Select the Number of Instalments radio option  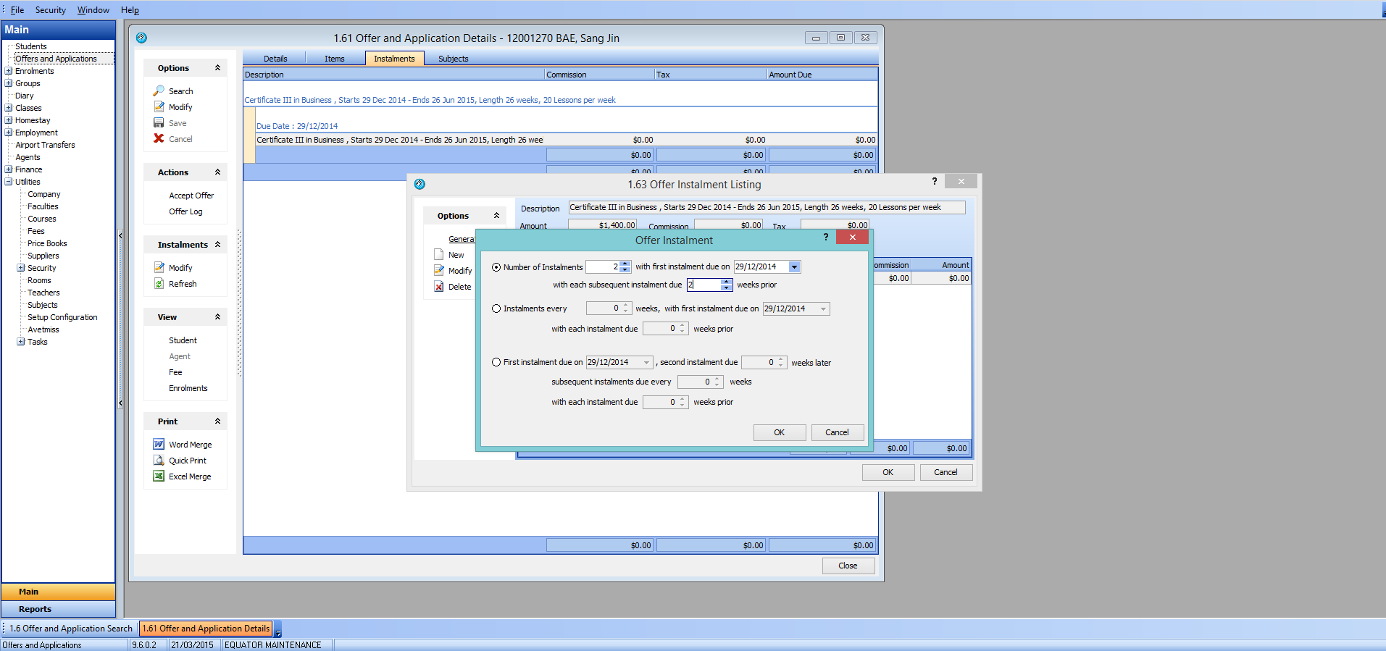(x=496, y=267)
